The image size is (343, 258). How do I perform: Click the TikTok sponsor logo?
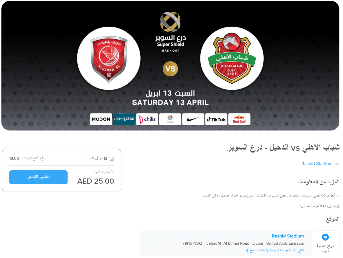coord(216,119)
